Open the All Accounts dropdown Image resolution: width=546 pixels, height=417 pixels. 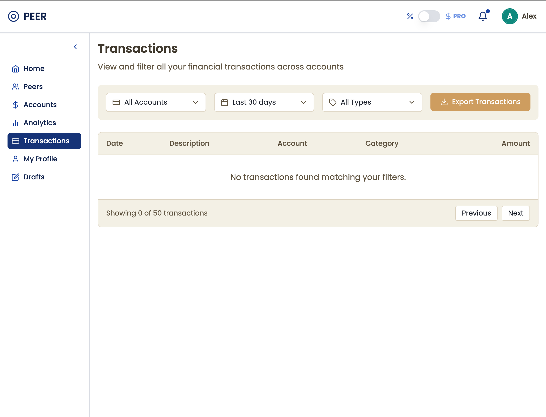tap(156, 102)
